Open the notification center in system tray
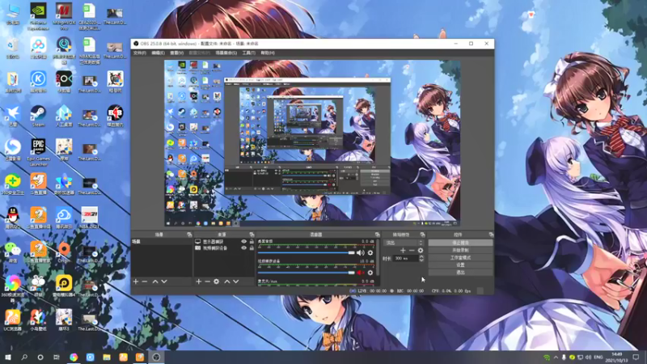 coord(636,357)
